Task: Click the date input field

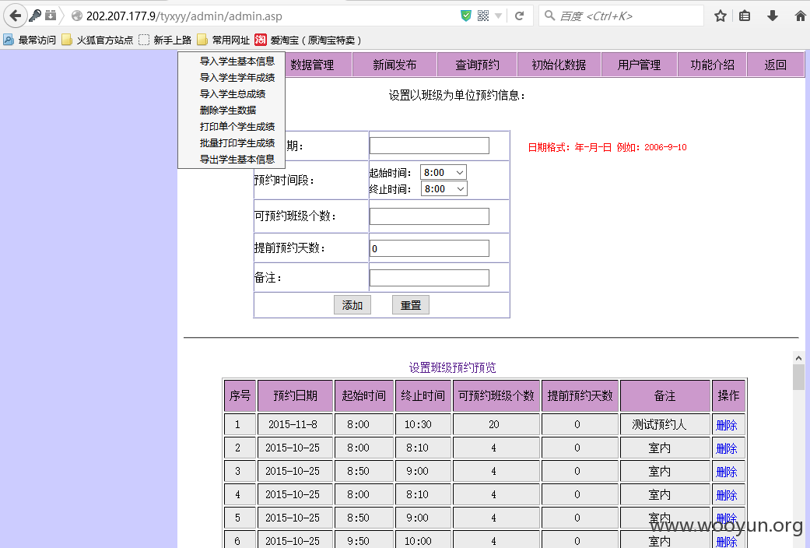Action: click(430, 146)
